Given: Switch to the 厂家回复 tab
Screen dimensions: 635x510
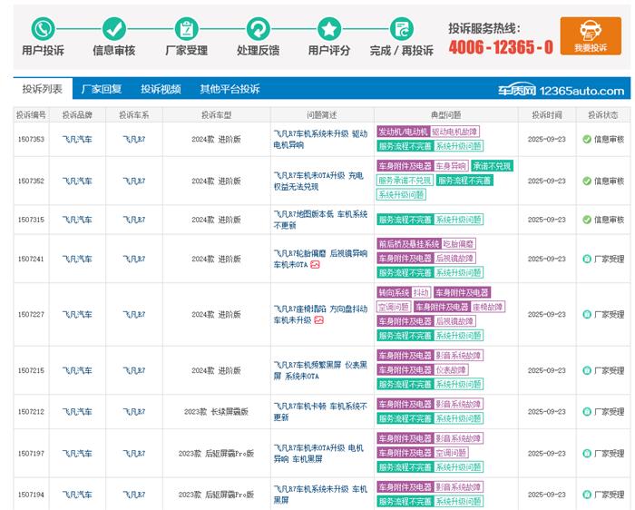Looking at the screenshot, I should click(x=102, y=89).
